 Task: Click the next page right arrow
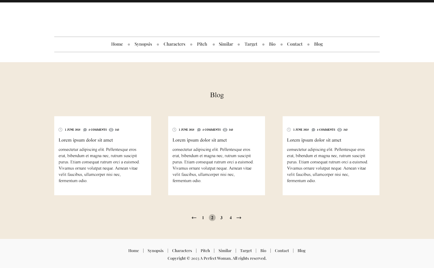pyautogui.click(x=239, y=218)
